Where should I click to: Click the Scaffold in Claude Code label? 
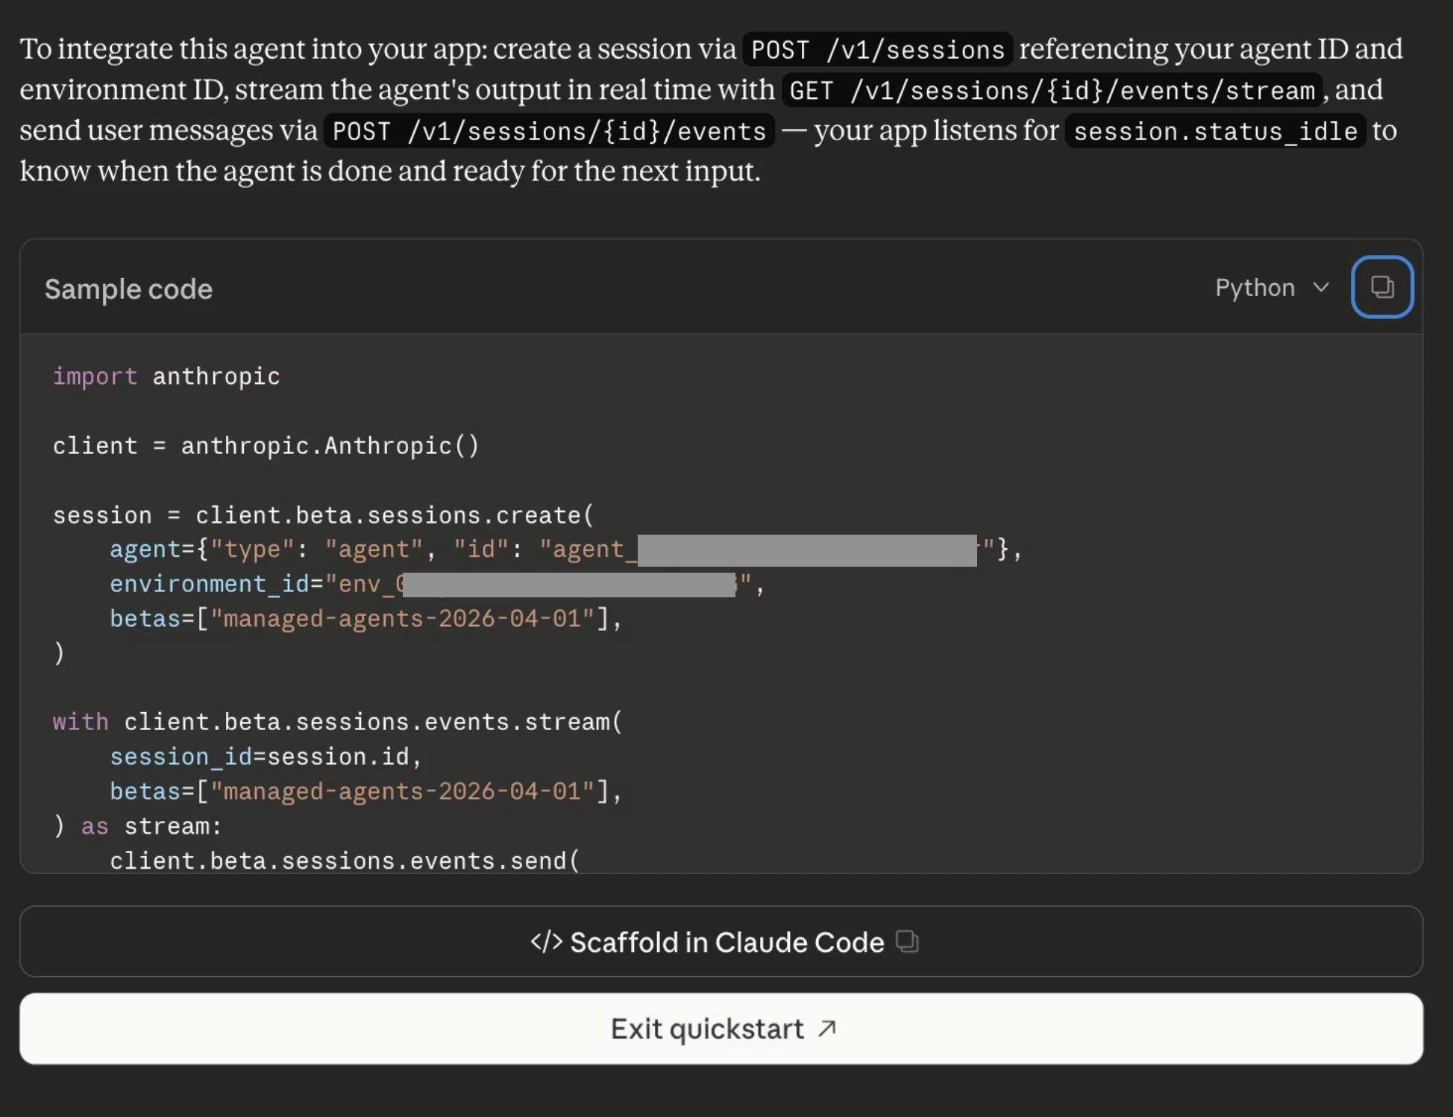point(726,943)
